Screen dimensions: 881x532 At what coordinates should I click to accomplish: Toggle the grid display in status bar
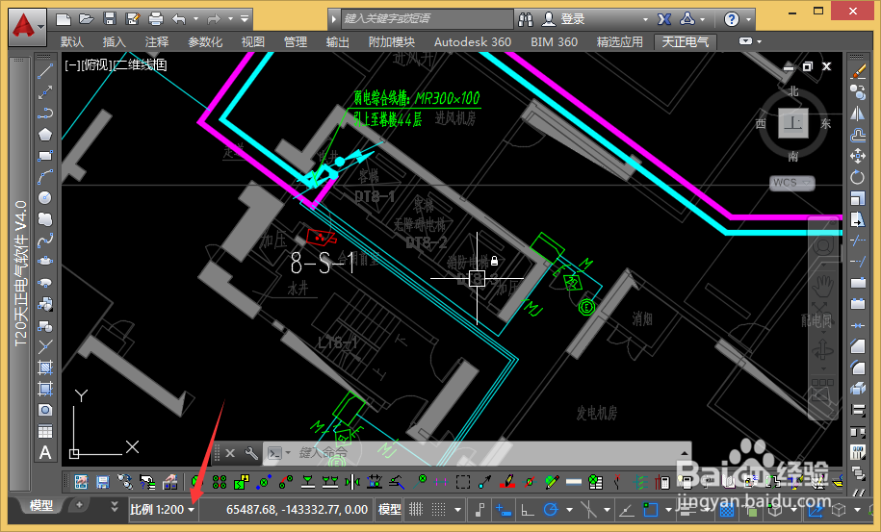(x=416, y=510)
